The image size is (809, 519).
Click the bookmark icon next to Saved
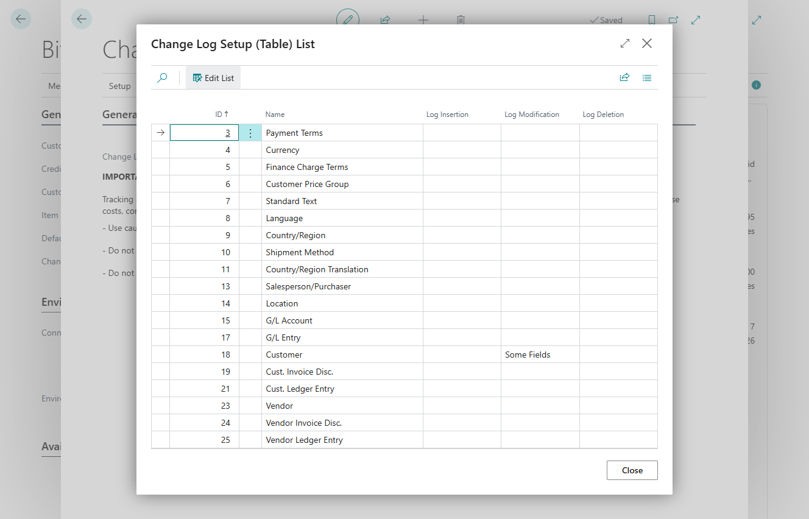coord(652,20)
